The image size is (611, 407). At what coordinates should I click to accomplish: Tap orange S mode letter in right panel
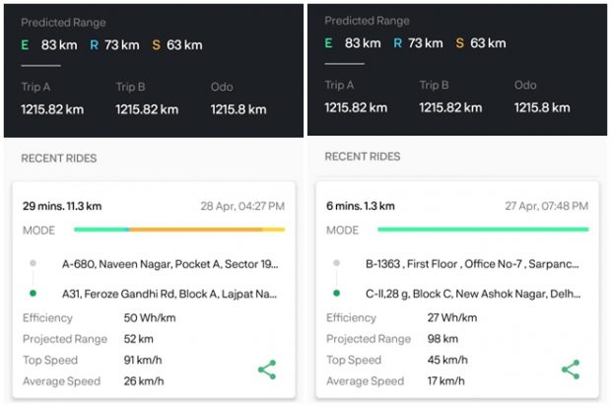pos(459,43)
